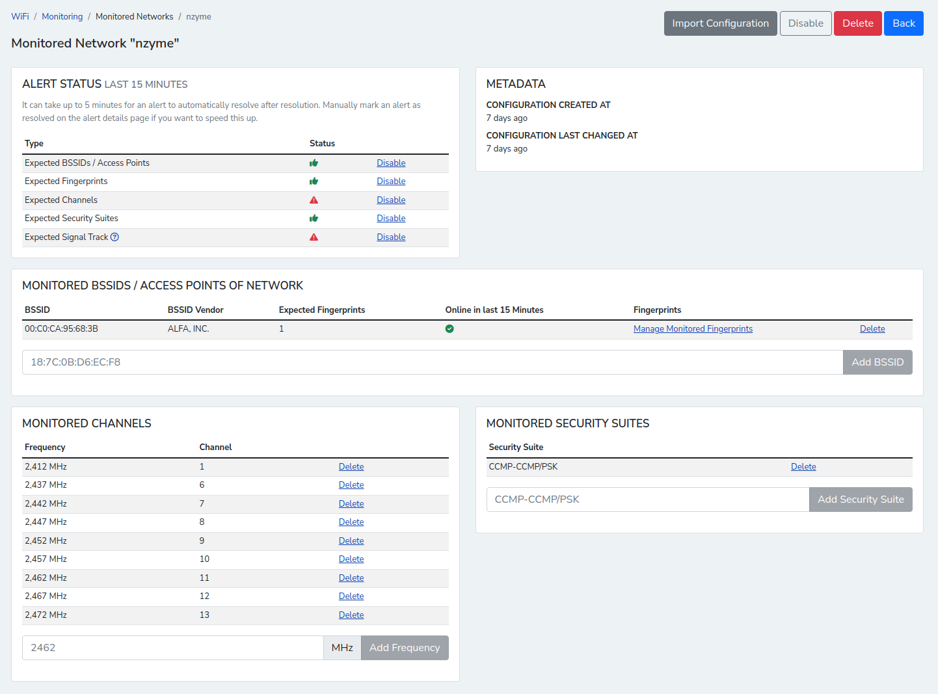Viewport: 938px width, 694px height.
Task: Disable Expected Channels alert
Action: pos(391,200)
